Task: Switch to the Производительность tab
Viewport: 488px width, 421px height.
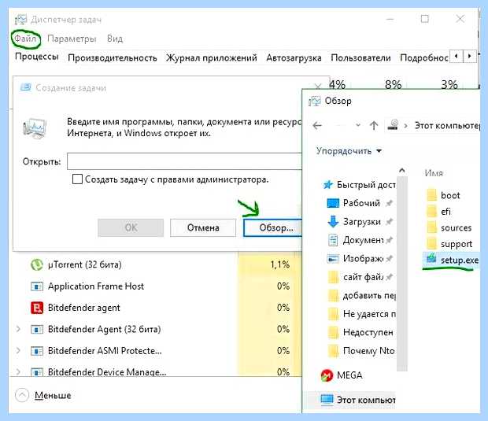Action: pyautogui.click(x=113, y=58)
